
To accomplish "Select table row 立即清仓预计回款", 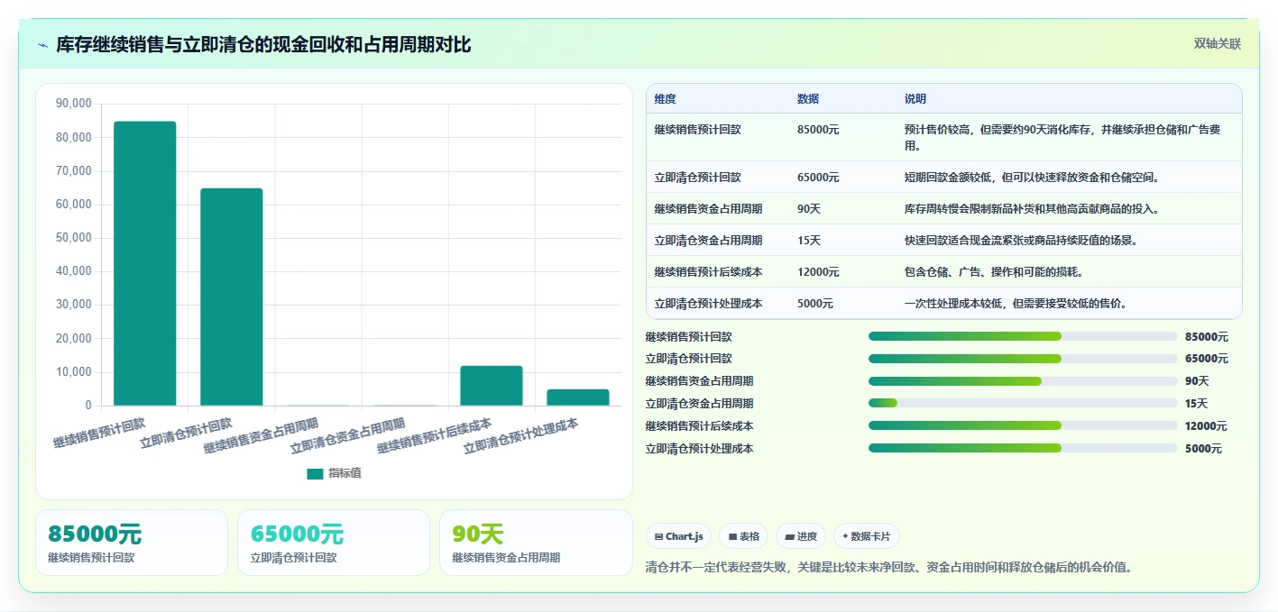I will click(x=944, y=177).
